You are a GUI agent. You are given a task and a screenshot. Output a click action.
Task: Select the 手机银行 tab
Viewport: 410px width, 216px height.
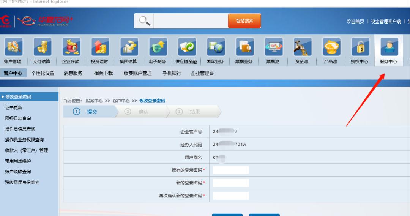172,73
